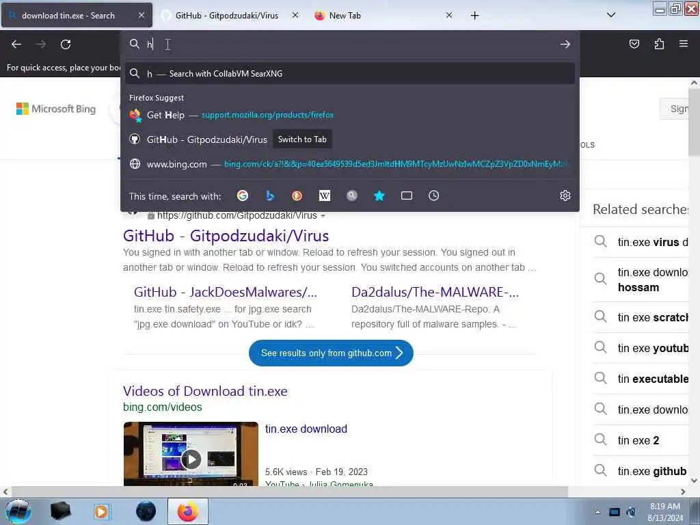Click the Microsoft Bing logo
700x525 pixels.
[56, 109]
